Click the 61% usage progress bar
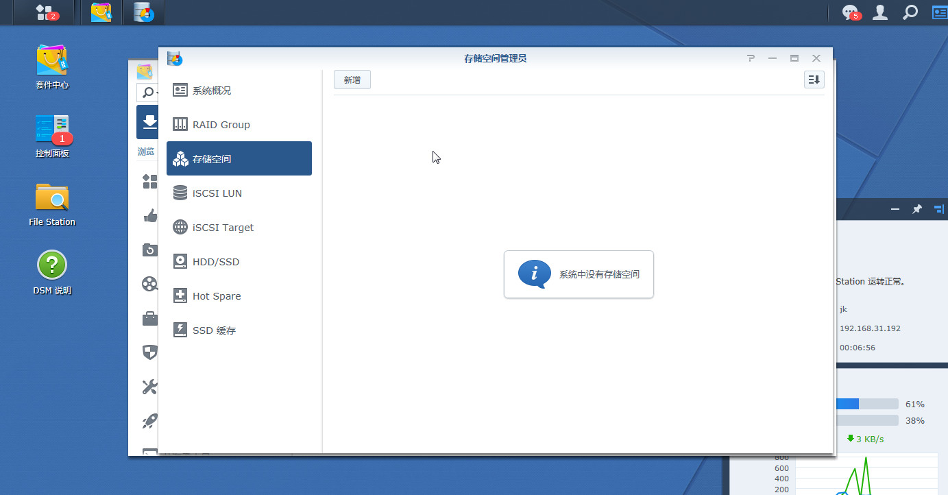Screen dimensions: 948x495 (x=867, y=404)
